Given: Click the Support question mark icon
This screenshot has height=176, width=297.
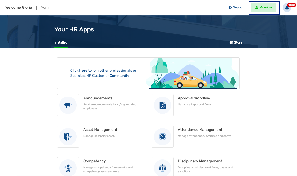Looking at the screenshot, I should pyautogui.click(x=230, y=7).
